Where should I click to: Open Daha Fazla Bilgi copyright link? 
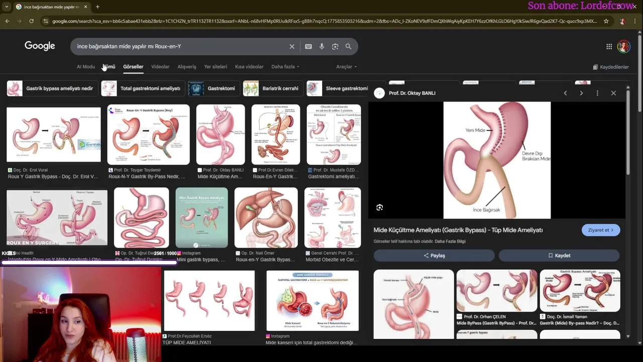click(x=450, y=241)
